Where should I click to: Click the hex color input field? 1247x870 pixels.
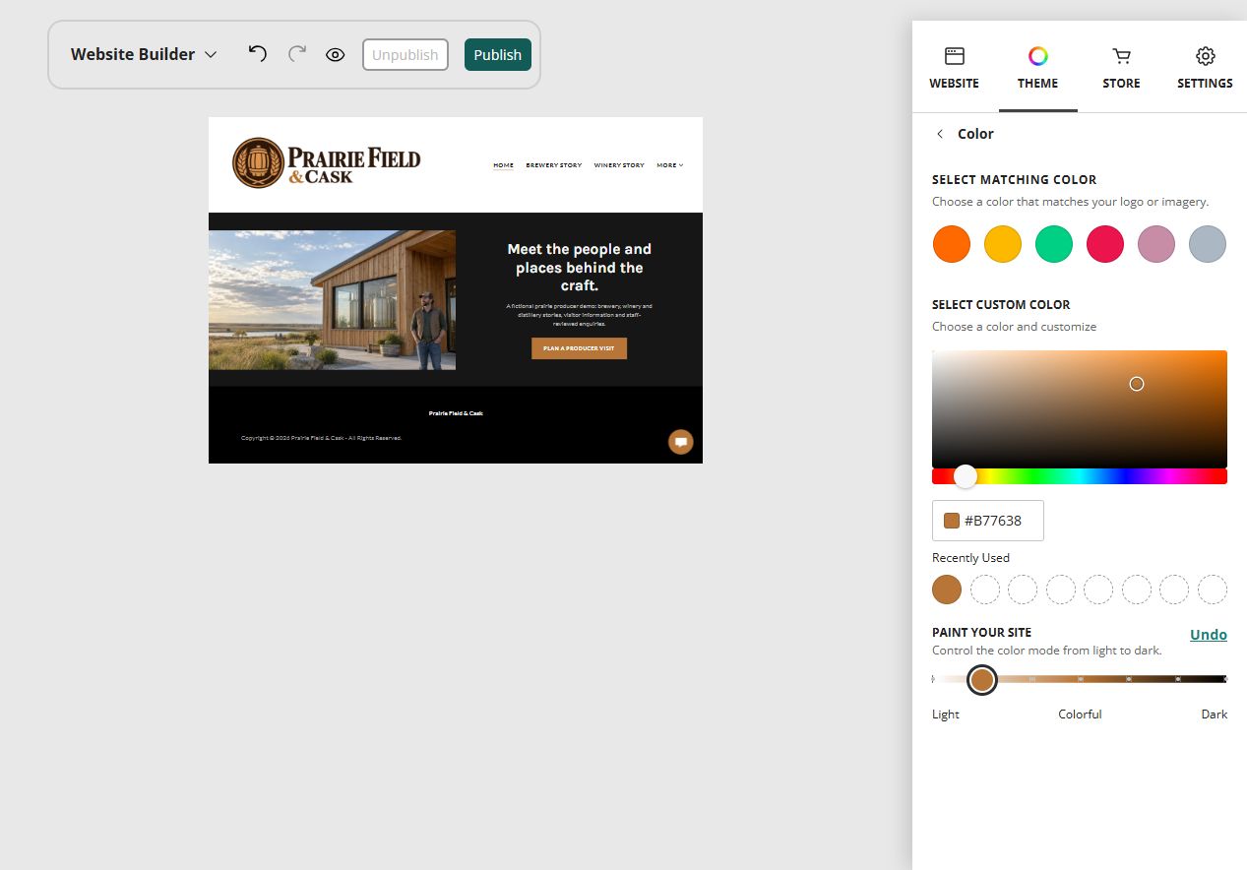point(988,521)
